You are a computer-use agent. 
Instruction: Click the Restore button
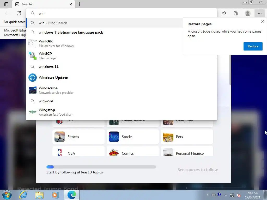point(253,46)
